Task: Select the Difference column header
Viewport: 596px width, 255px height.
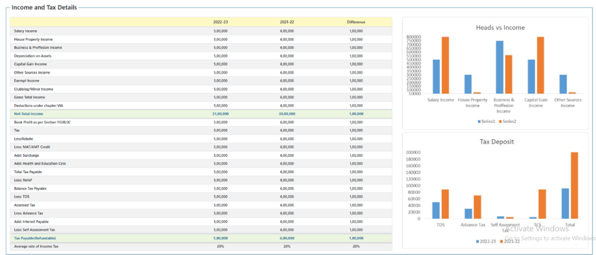Action: 356,22
